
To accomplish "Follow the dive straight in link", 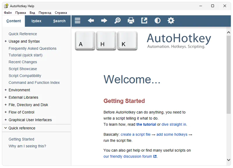I will click(x=174, y=124).
